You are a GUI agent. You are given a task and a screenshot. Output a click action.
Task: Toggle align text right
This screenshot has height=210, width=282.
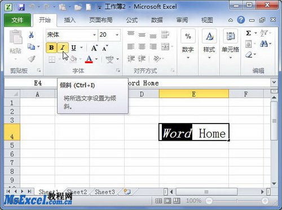click(153, 47)
